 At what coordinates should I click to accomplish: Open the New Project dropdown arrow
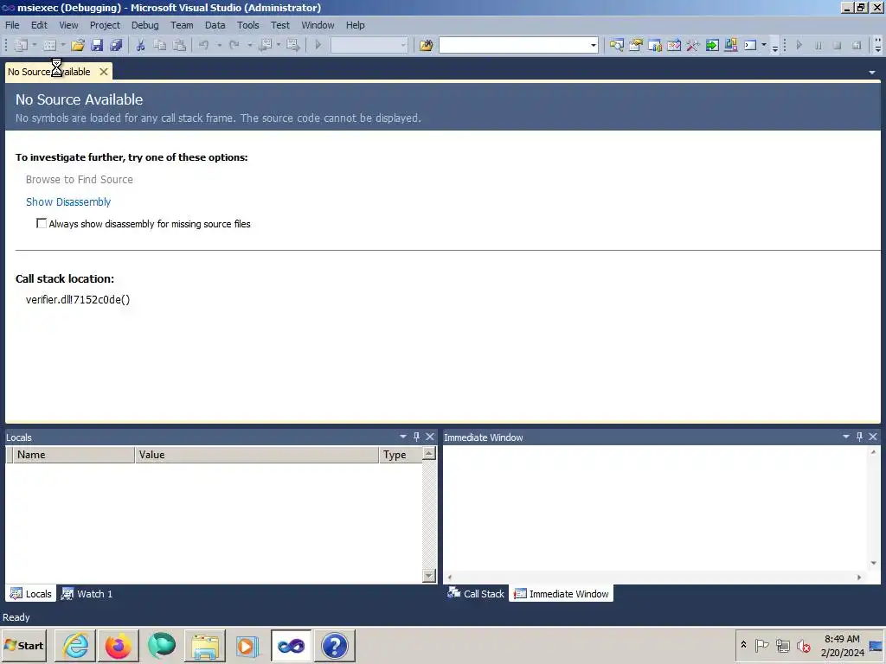click(x=35, y=45)
